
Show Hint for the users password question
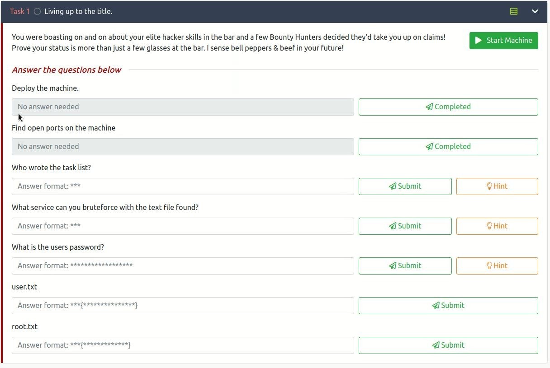(x=497, y=266)
